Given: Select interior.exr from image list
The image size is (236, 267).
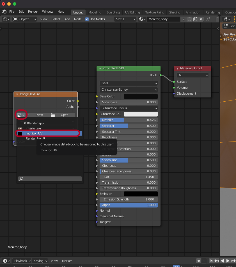Looking at the screenshot, I should (x=50, y=128).
